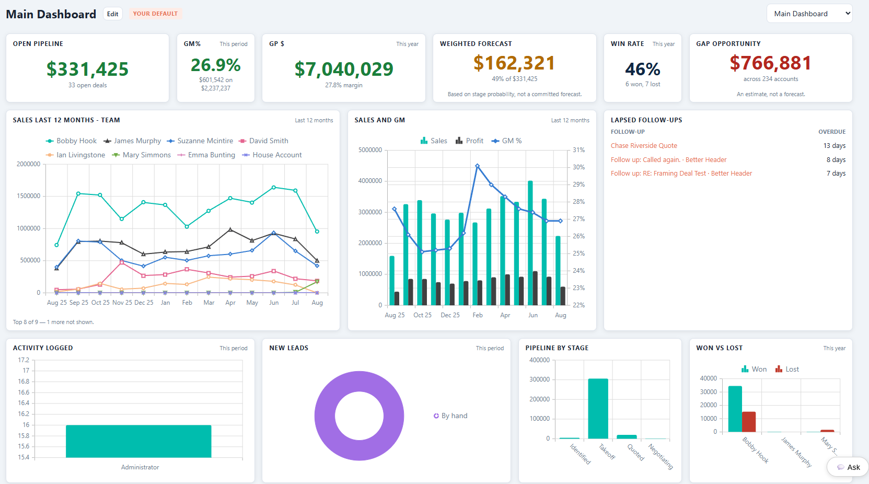Image resolution: width=869 pixels, height=484 pixels.
Task: Click 'This year' label in Won vs Lost
Action: pos(835,348)
